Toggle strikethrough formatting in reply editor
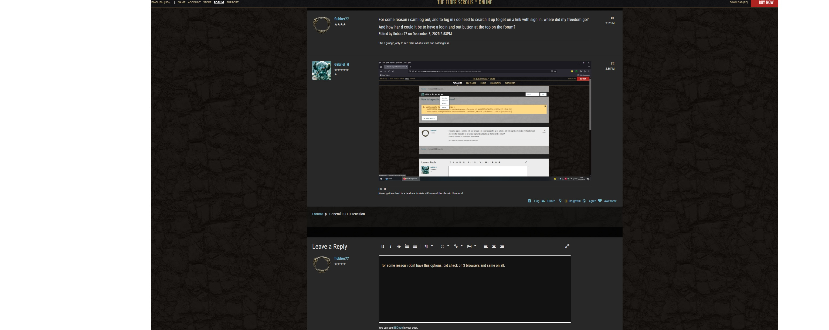Viewport: 829px width, 330px height. coord(399,246)
